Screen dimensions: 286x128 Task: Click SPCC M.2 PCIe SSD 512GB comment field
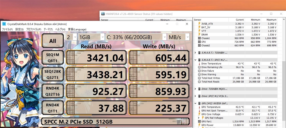115,121
